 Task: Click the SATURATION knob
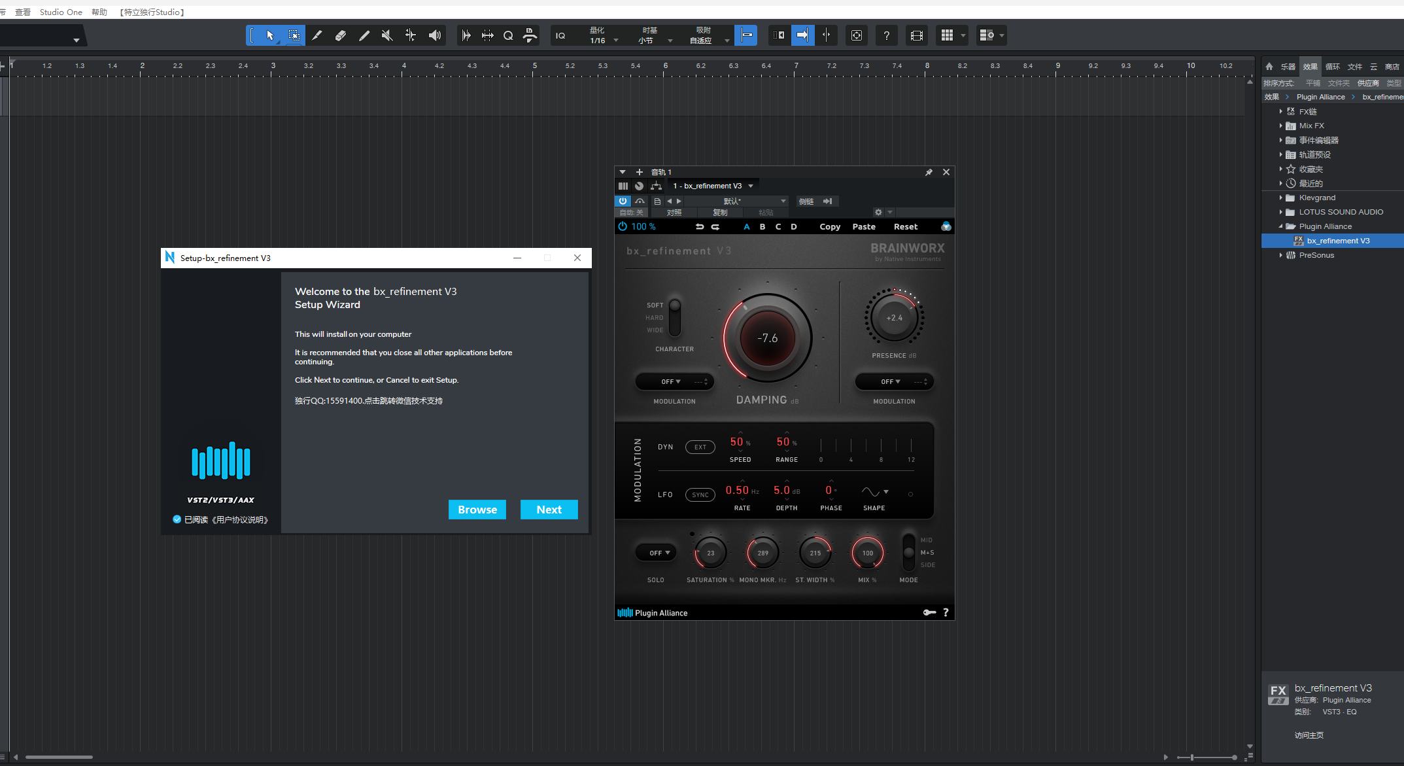pyautogui.click(x=711, y=553)
